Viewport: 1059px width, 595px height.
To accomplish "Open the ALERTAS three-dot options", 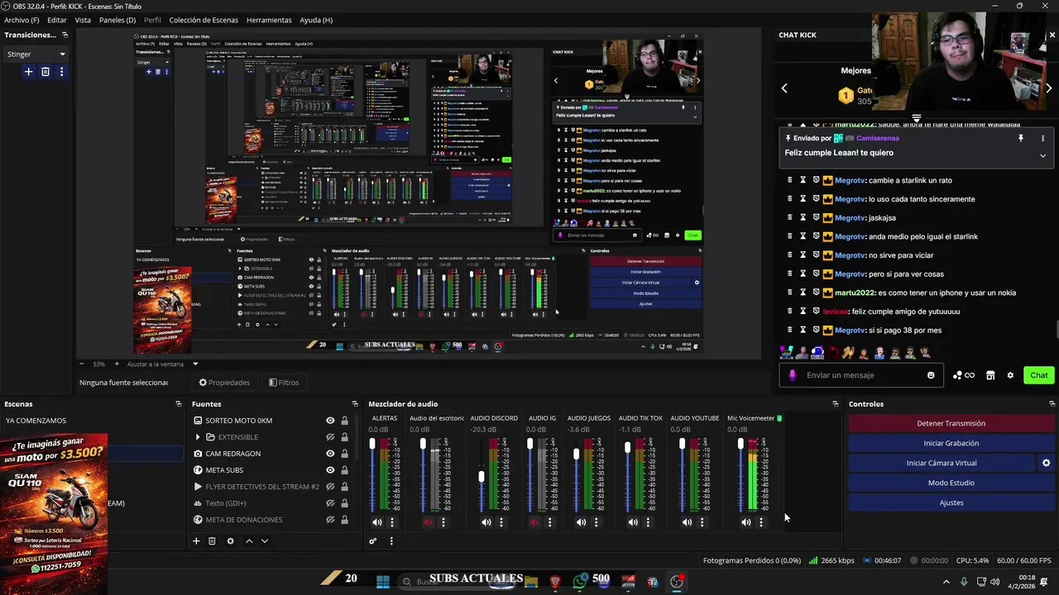I will point(392,522).
